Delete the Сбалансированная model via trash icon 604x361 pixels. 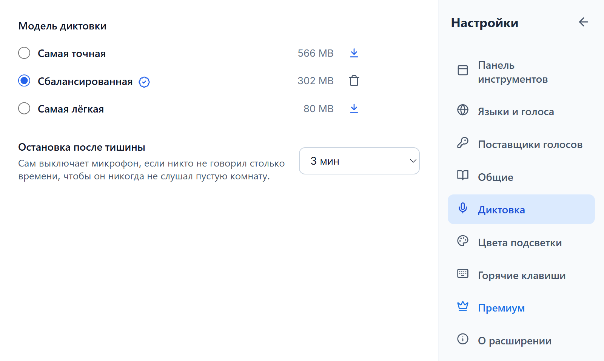tap(354, 81)
